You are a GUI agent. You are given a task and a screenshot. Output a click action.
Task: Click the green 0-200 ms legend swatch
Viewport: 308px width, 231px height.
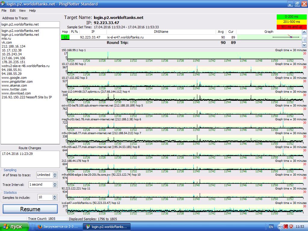(x=291, y=17)
